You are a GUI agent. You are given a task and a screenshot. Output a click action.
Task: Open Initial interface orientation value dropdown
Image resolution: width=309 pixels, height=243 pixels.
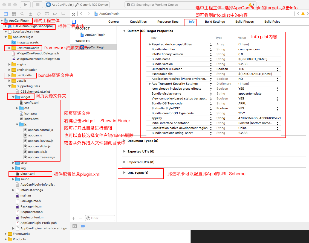click(x=277, y=123)
